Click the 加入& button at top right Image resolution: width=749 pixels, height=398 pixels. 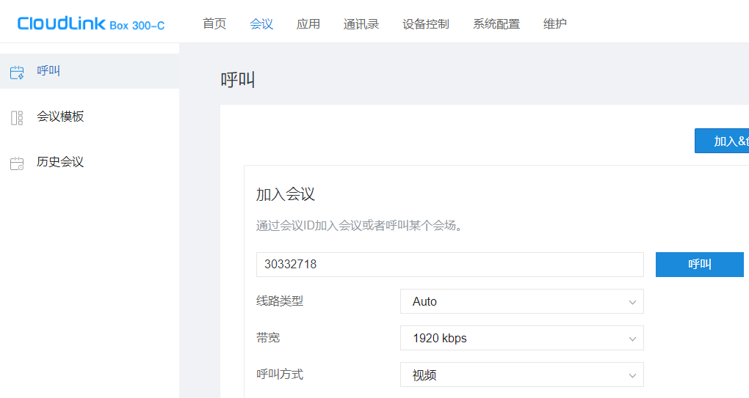click(722, 141)
